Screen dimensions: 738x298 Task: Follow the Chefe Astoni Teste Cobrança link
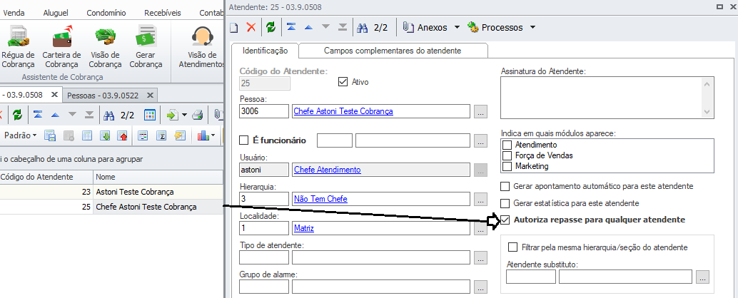point(343,111)
